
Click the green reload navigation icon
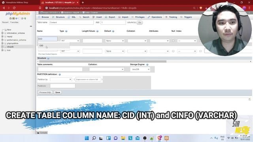(x=25, y=19)
